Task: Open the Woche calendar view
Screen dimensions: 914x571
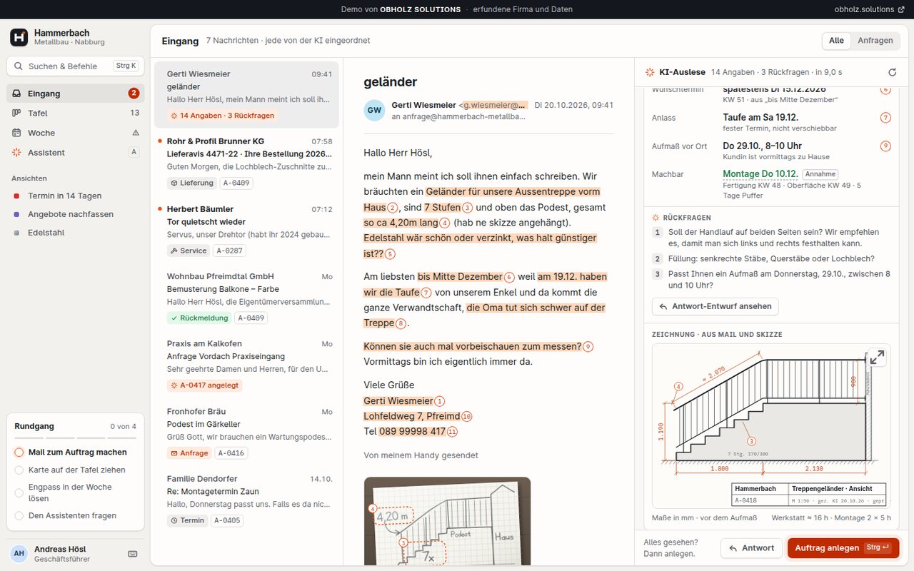Action: 76,133
